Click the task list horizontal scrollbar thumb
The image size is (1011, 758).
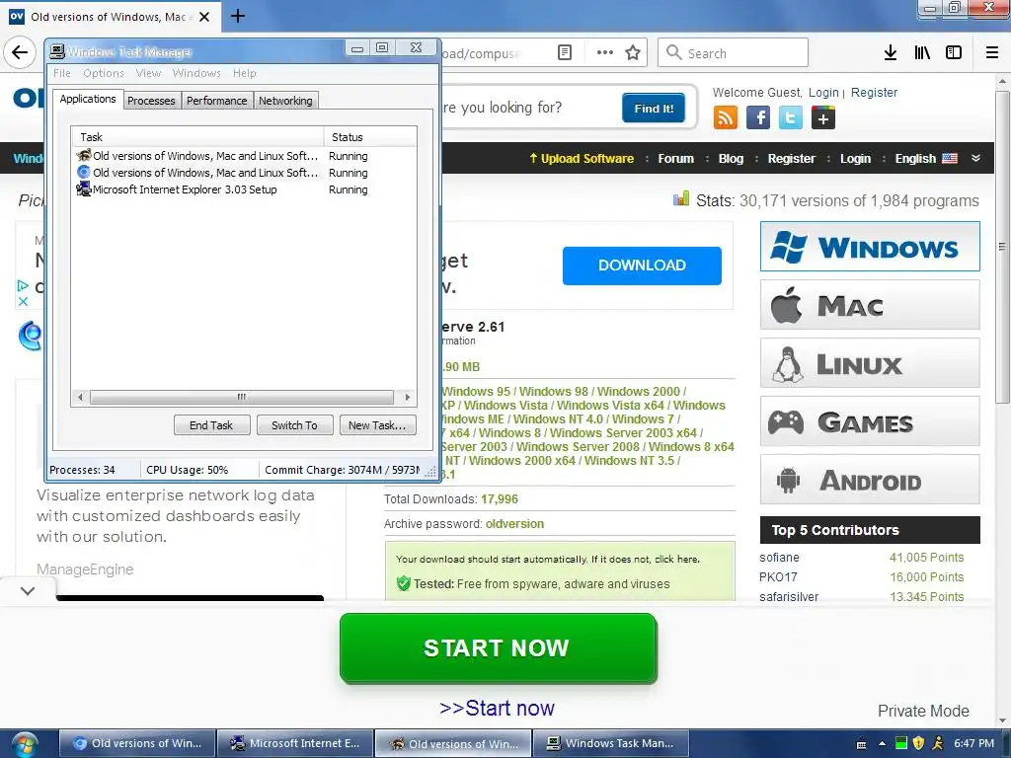(x=241, y=397)
